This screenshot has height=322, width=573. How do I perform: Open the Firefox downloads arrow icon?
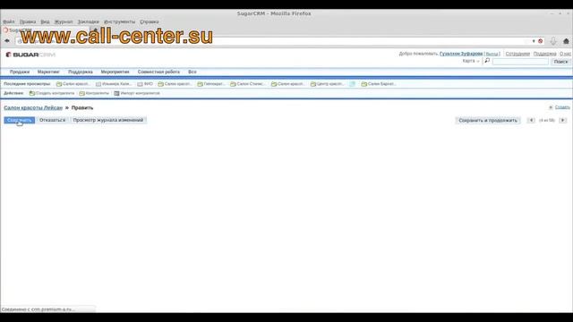tap(553, 41)
